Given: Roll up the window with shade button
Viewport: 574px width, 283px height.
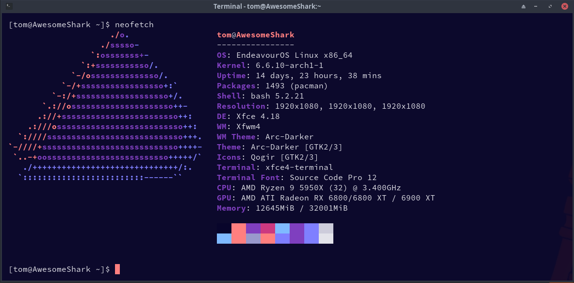Looking at the screenshot, I should pos(524,7).
